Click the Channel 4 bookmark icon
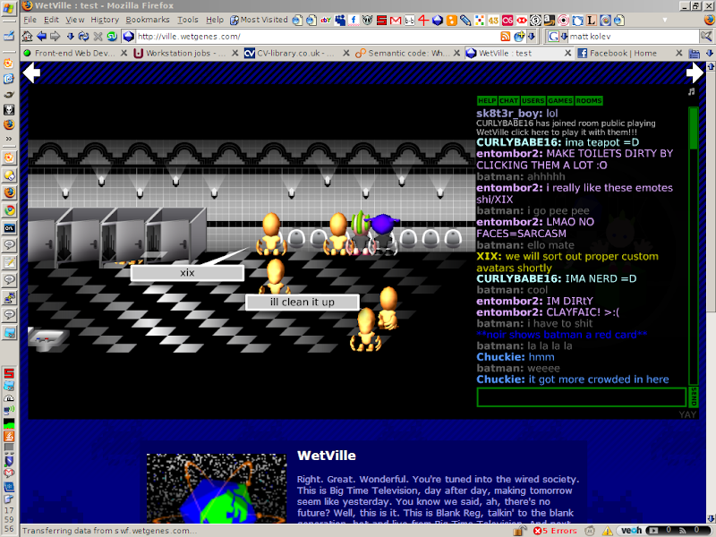 [423, 20]
